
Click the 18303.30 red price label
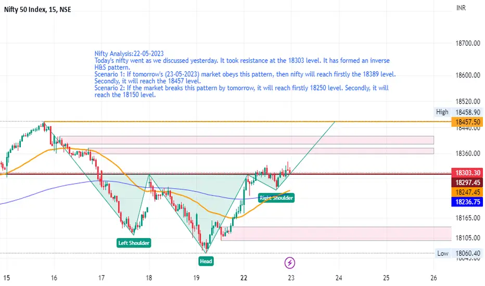467,173
